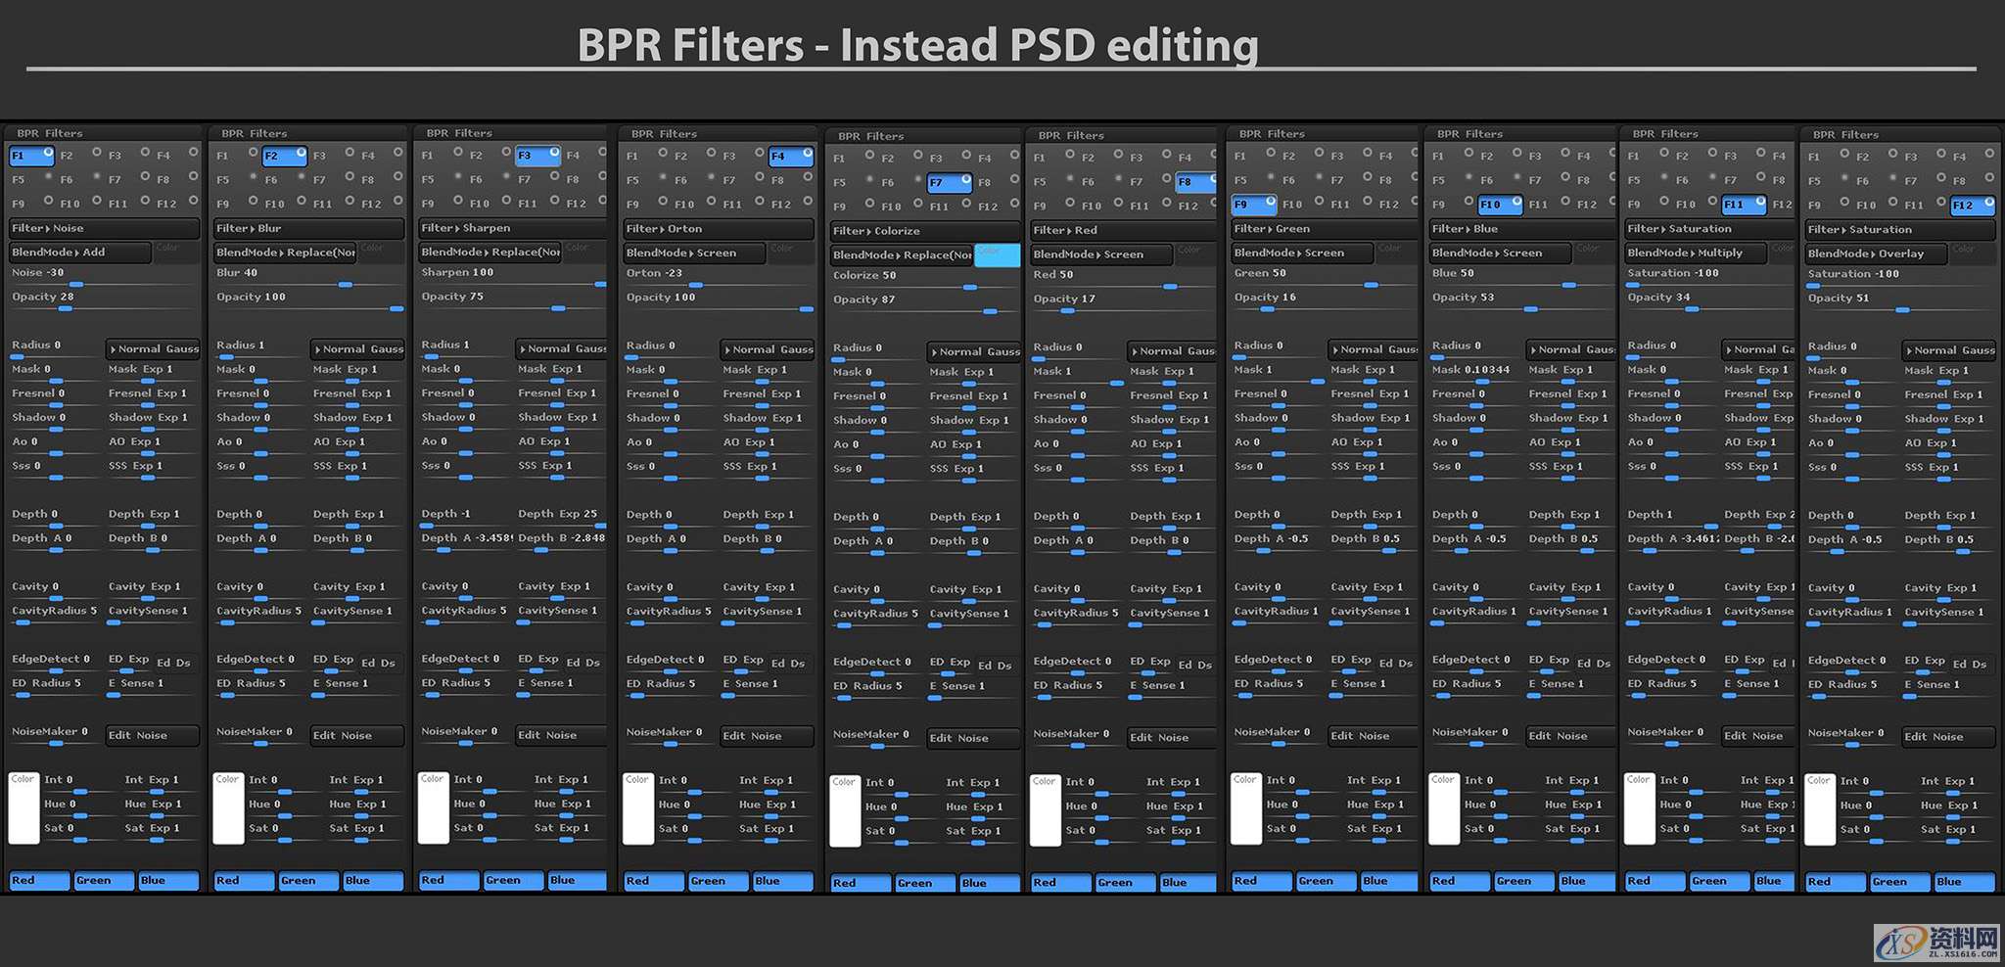Click the blue Color swatch beside Colorize blend mode
The width and height of the screenshot is (2005, 967).
click(997, 255)
